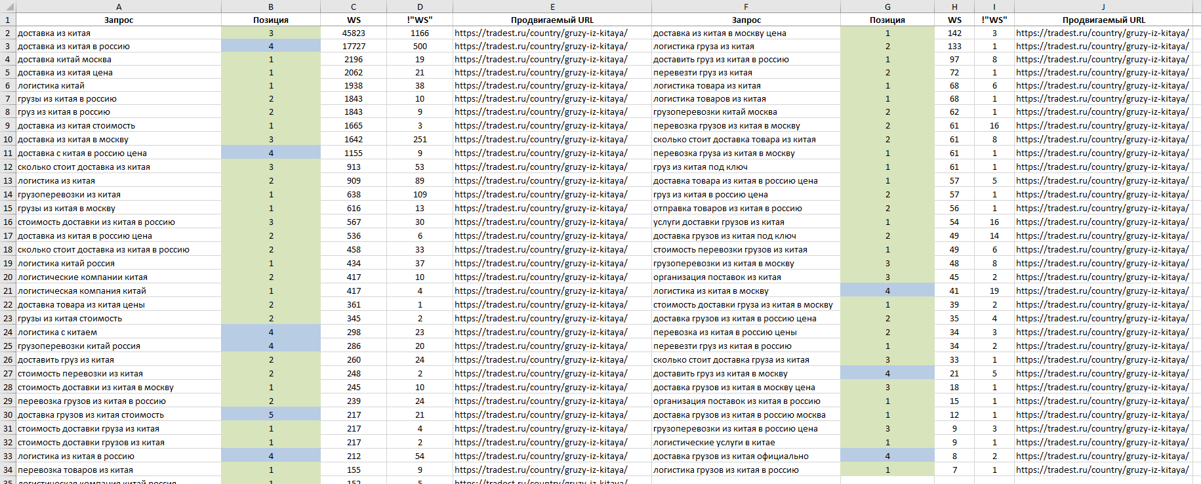Open the tradest.ru link in cell J10
Image resolution: width=1201 pixels, height=484 pixels.
[x=1102, y=140]
